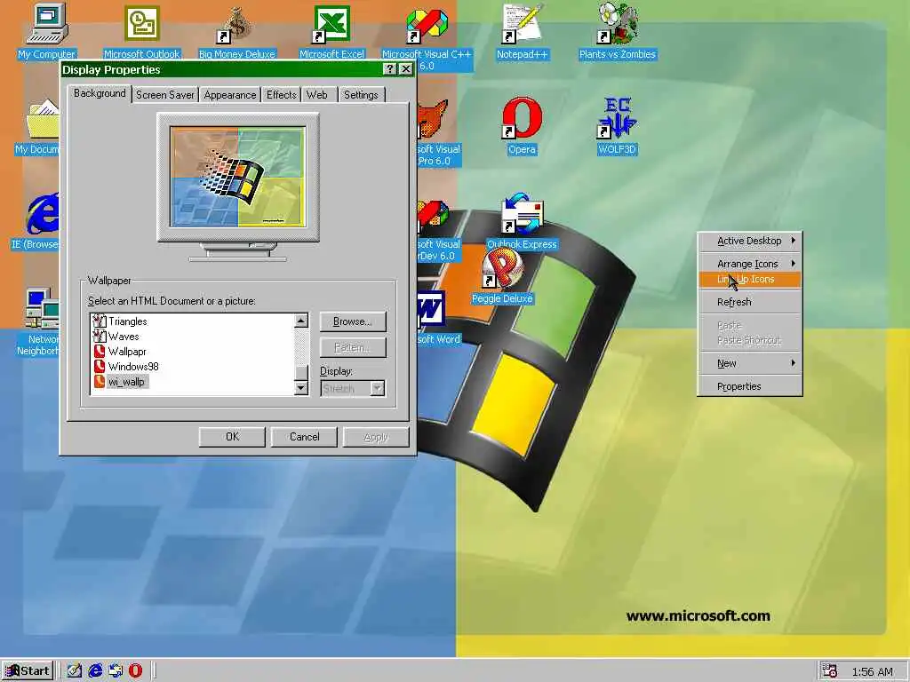Viewport: 910px width, 682px height.
Task: Expand the New submenu
Action: pyautogui.click(x=750, y=363)
